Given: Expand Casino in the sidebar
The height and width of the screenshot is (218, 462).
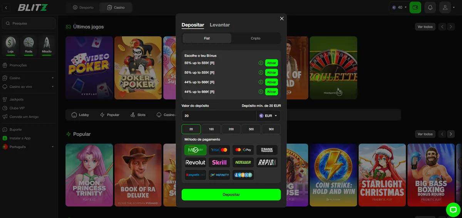Looking at the screenshot, I should click(28, 78).
